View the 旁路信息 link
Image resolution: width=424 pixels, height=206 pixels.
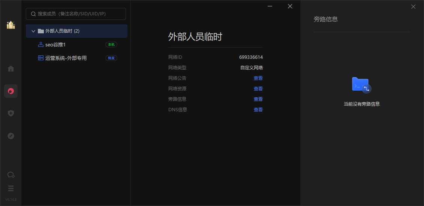[x=258, y=99]
